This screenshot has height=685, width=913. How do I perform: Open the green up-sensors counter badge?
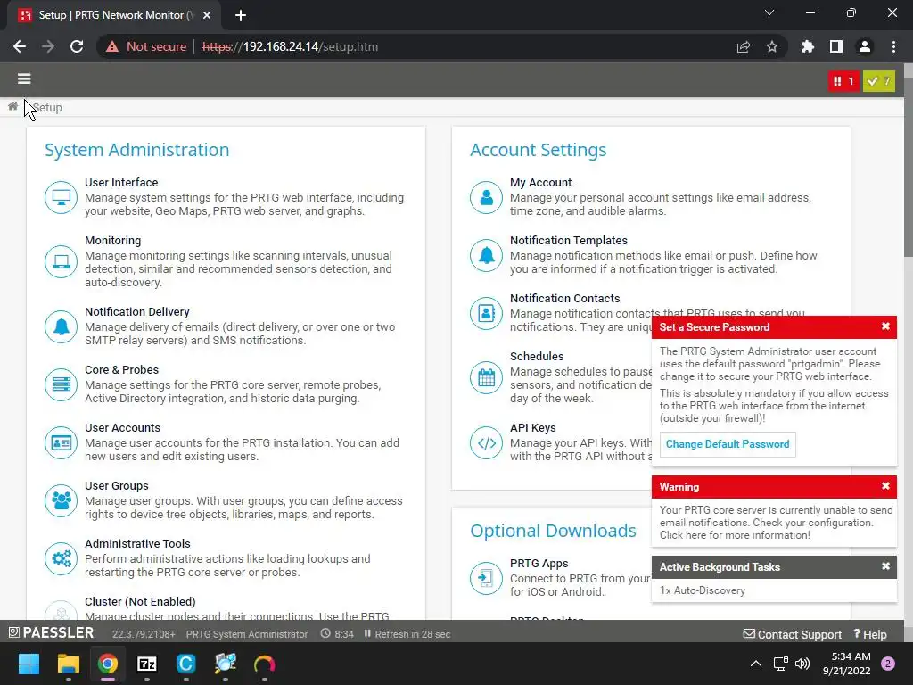(x=878, y=81)
